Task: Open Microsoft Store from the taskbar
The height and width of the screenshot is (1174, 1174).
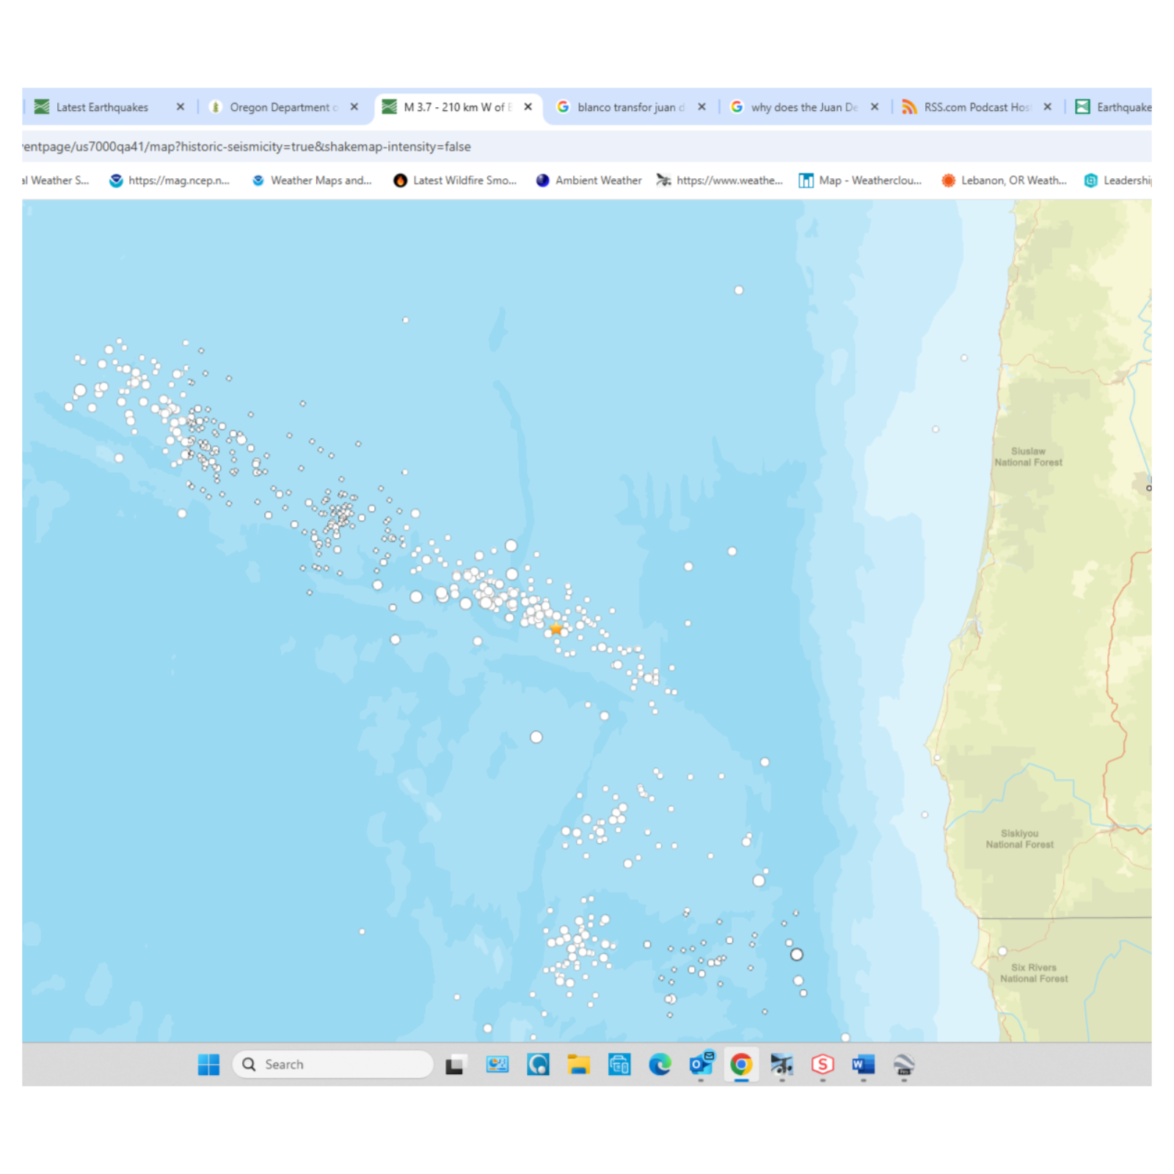Action: pos(619,1064)
